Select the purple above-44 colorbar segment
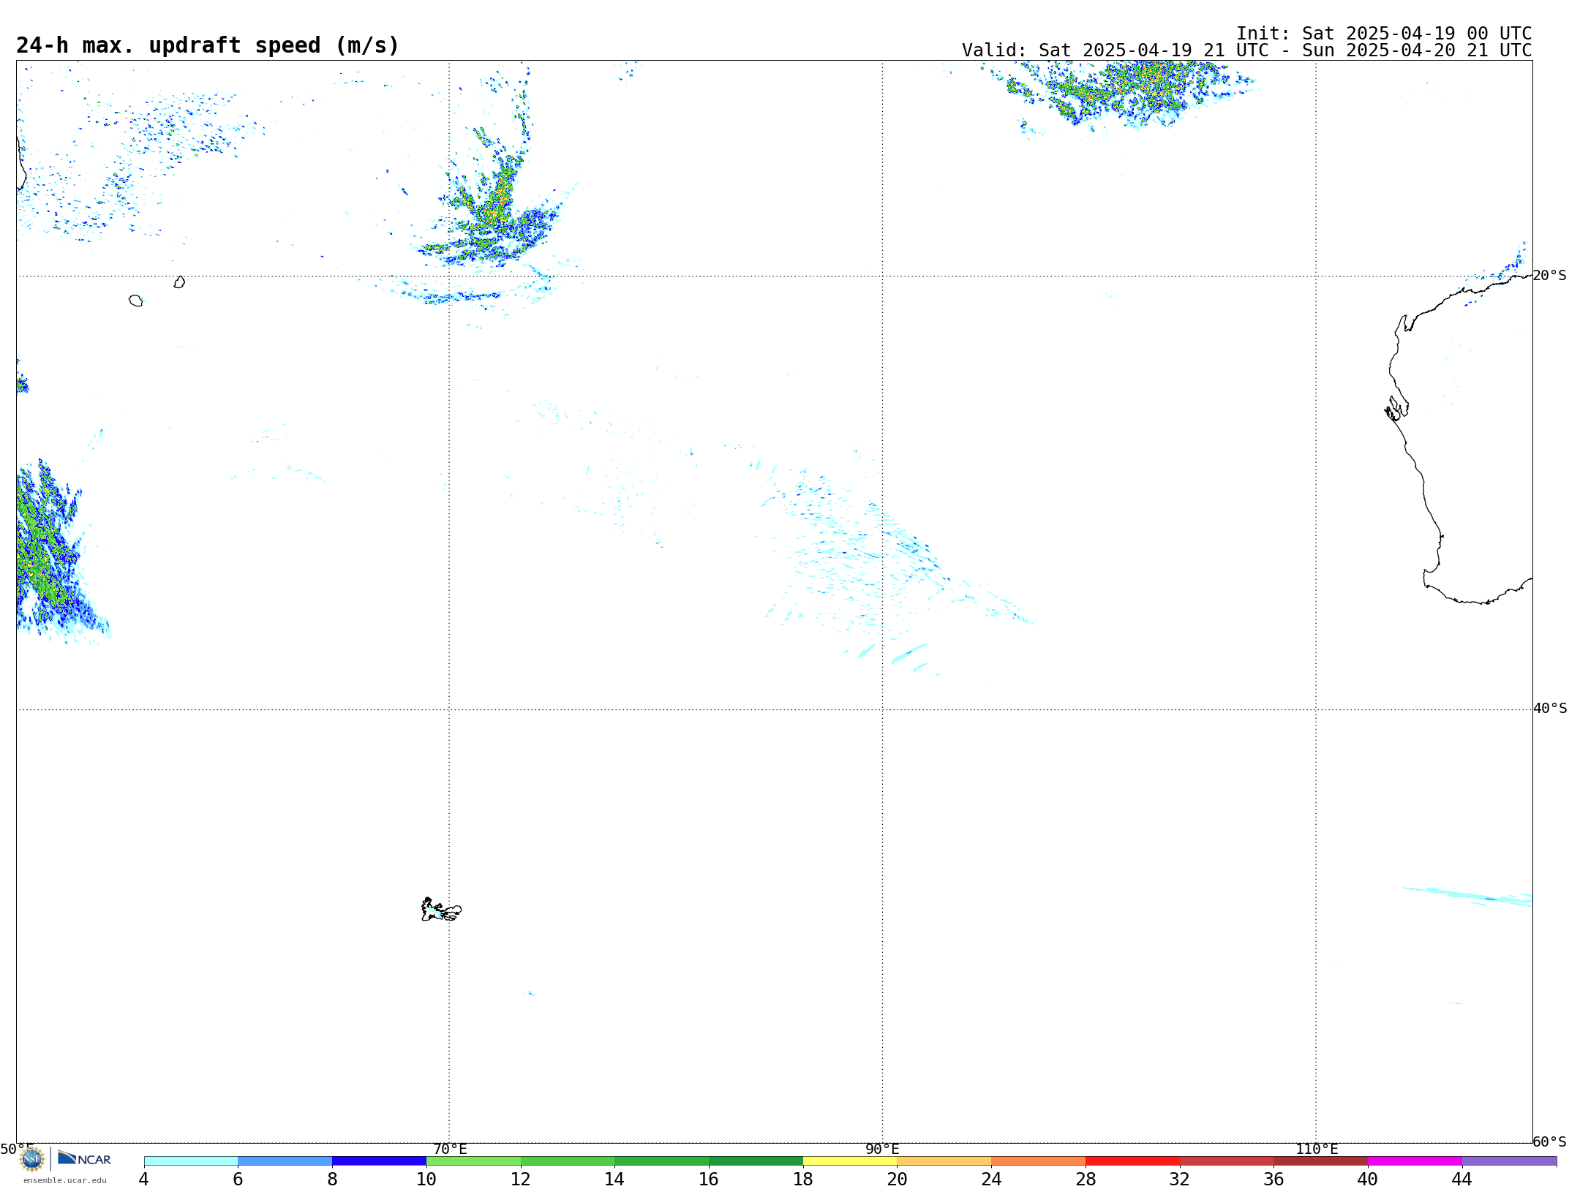Viewport: 1580px width, 1189px height. coord(1509,1160)
